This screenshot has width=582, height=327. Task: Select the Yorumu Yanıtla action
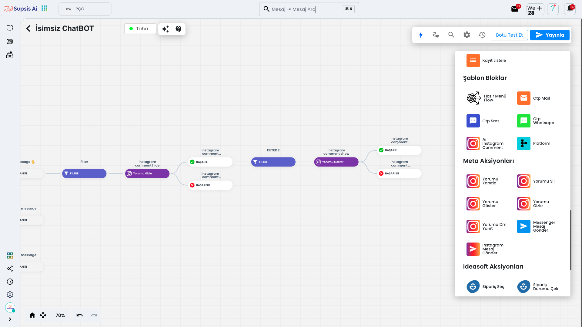(x=483, y=181)
